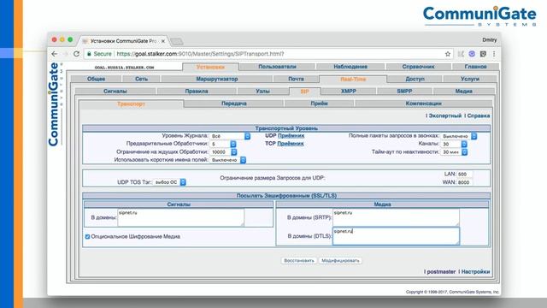Open the Chrome three-dot menu

point(494,54)
